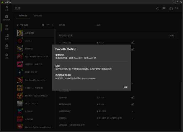183x132 pixels.
Task: Click the 全局 - 正常 value
Action: (101, 111)
